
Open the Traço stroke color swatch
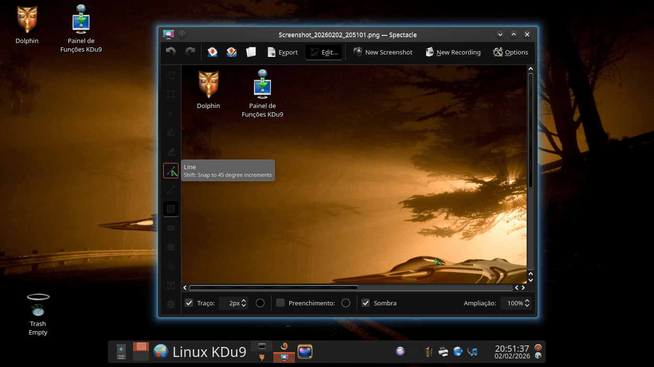(260, 303)
